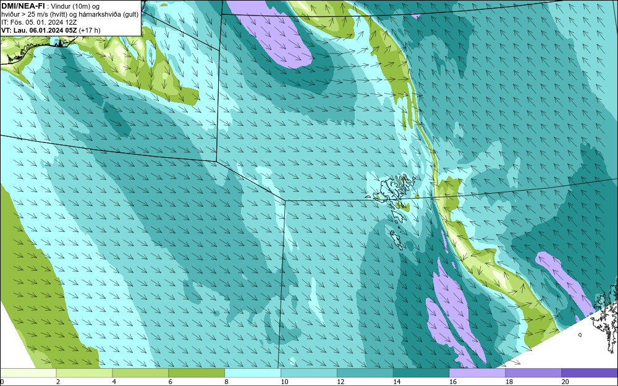Click the 10–12 m/s light teal legend swatch
618x386 pixels.
click(309, 373)
